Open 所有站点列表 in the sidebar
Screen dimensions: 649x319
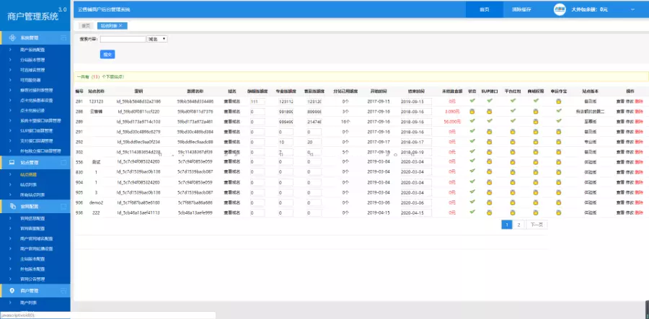coord(32,194)
